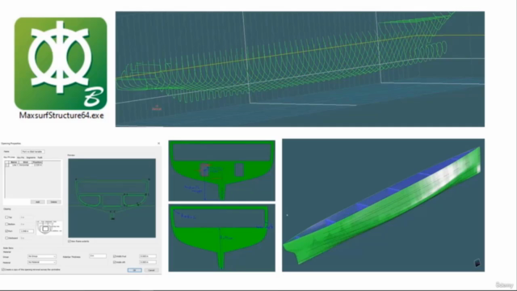Open the Group dropdown showing No Group
The image size is (517, 291).
pos(42,256)
